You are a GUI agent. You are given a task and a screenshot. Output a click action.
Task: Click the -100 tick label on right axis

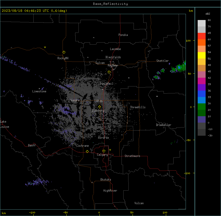click(x=187, y=173)
